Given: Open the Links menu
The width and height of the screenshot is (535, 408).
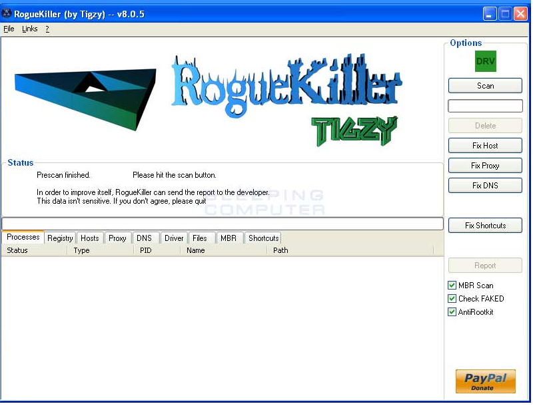Looking at the screenshot, I should click(30, 29).
